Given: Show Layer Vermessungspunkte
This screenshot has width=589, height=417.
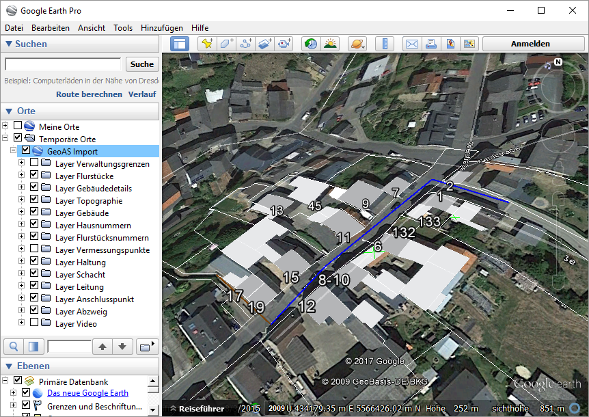Looking at the screenshot, I should coord(34,248).
